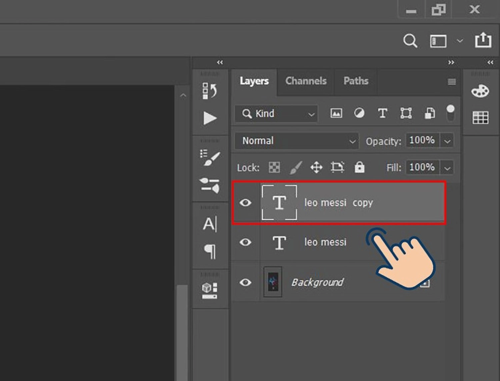Click the Opacity 100% input field
This screenshot has width=500, height=381.
tap(422, 140)
